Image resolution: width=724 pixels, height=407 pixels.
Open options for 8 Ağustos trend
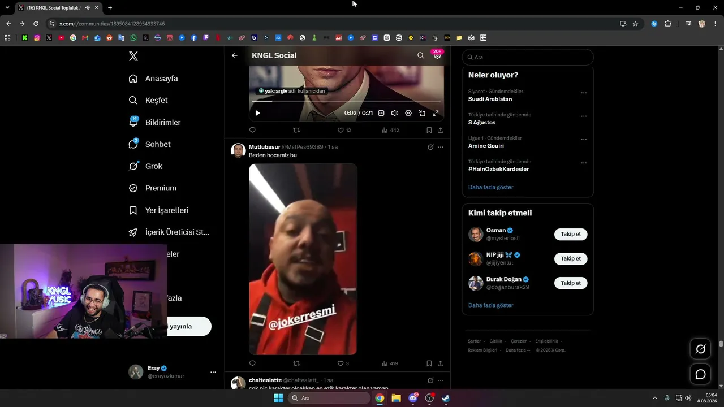point(584,116)
